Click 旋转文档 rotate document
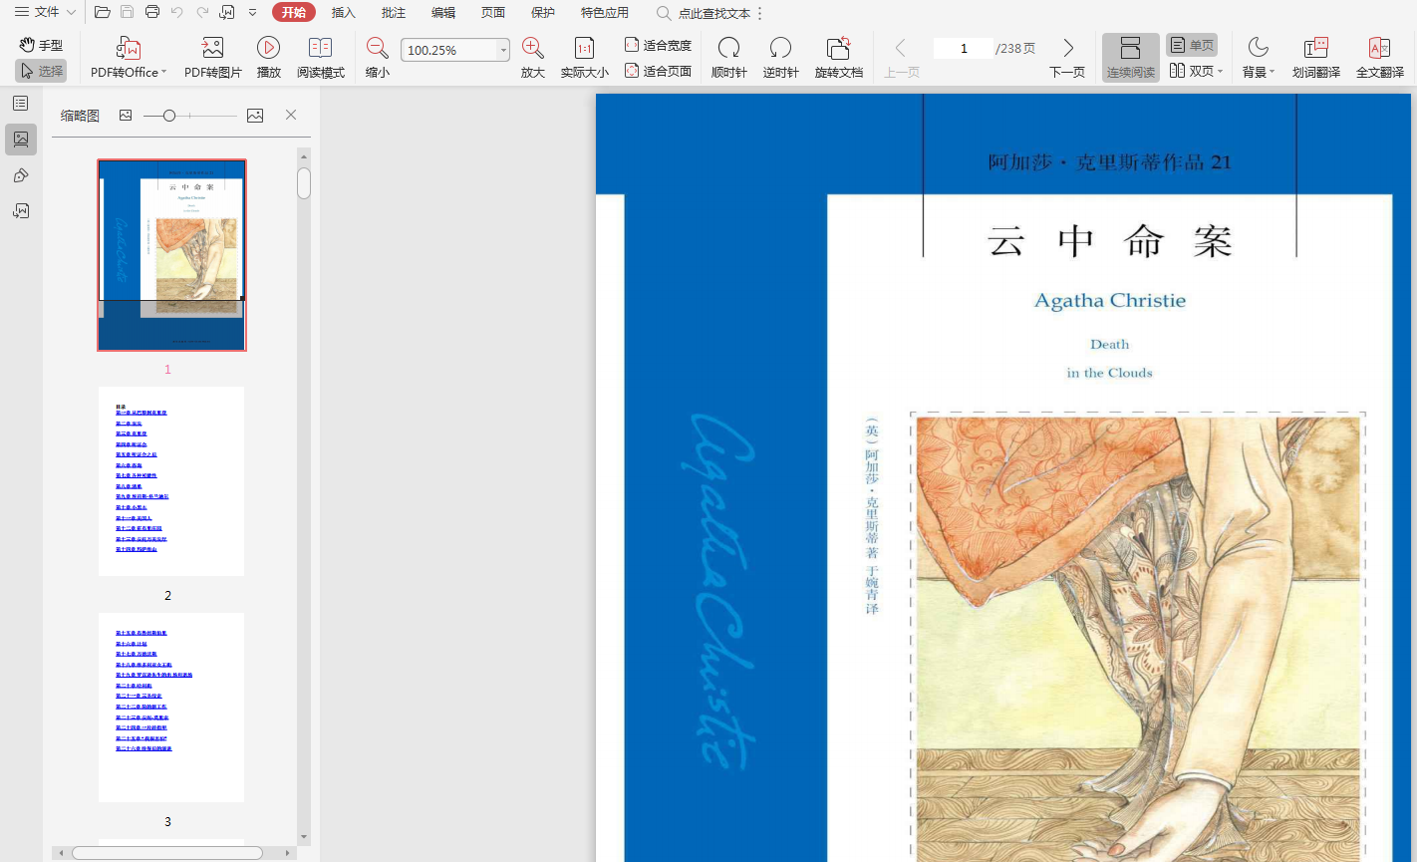Viewport: 1417px width, 862px height. [x=839, y=57]
